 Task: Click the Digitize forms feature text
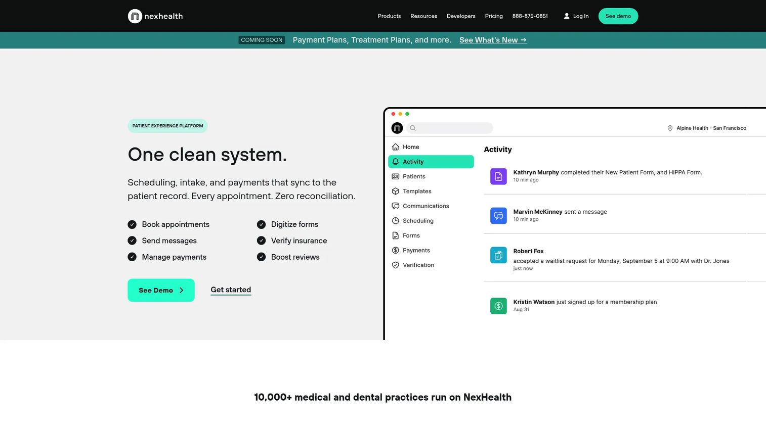294,224
